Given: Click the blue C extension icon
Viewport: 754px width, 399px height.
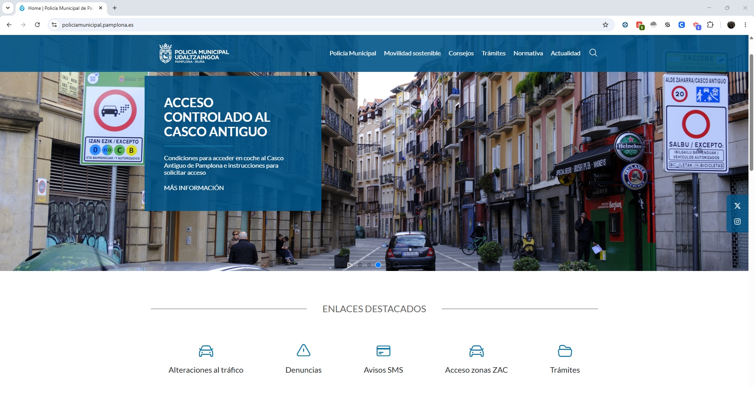Looking at the screenshot, I should click(x=681, y=25).
